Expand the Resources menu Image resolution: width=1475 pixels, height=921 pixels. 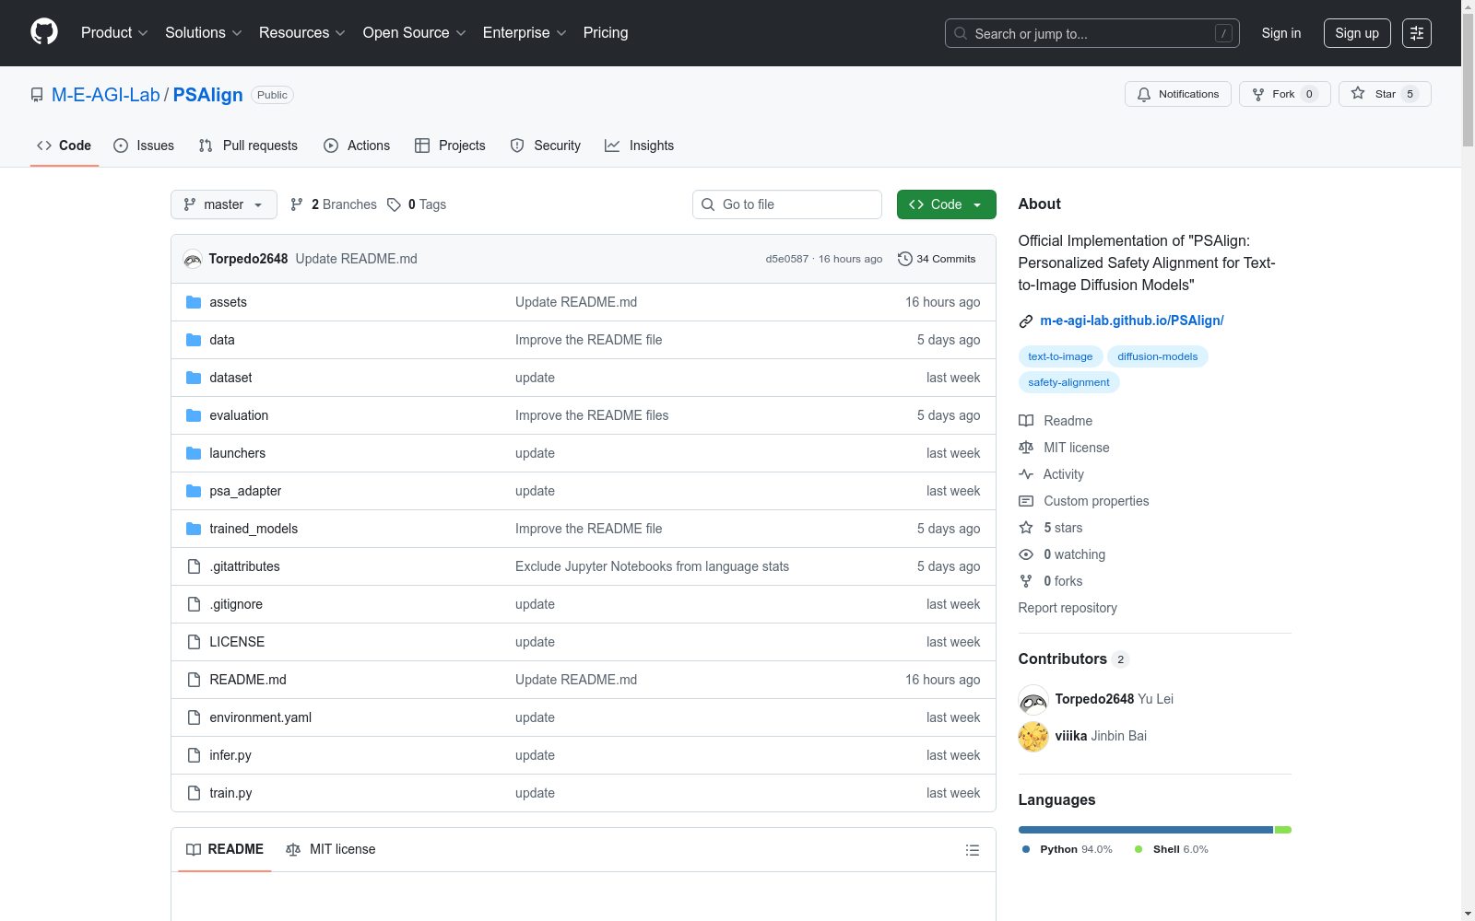[x=302, y=32]
